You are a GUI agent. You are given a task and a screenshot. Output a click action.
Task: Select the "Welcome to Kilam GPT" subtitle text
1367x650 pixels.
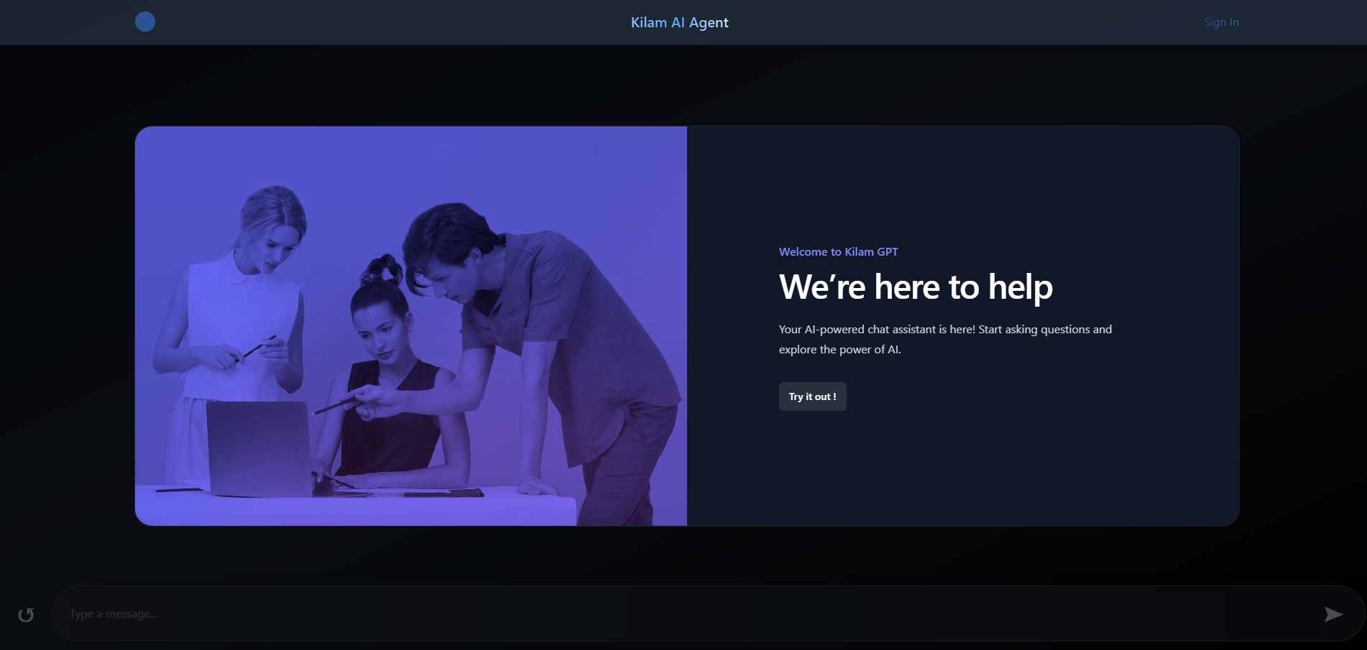pyautogui.click(x=838, y=251)
